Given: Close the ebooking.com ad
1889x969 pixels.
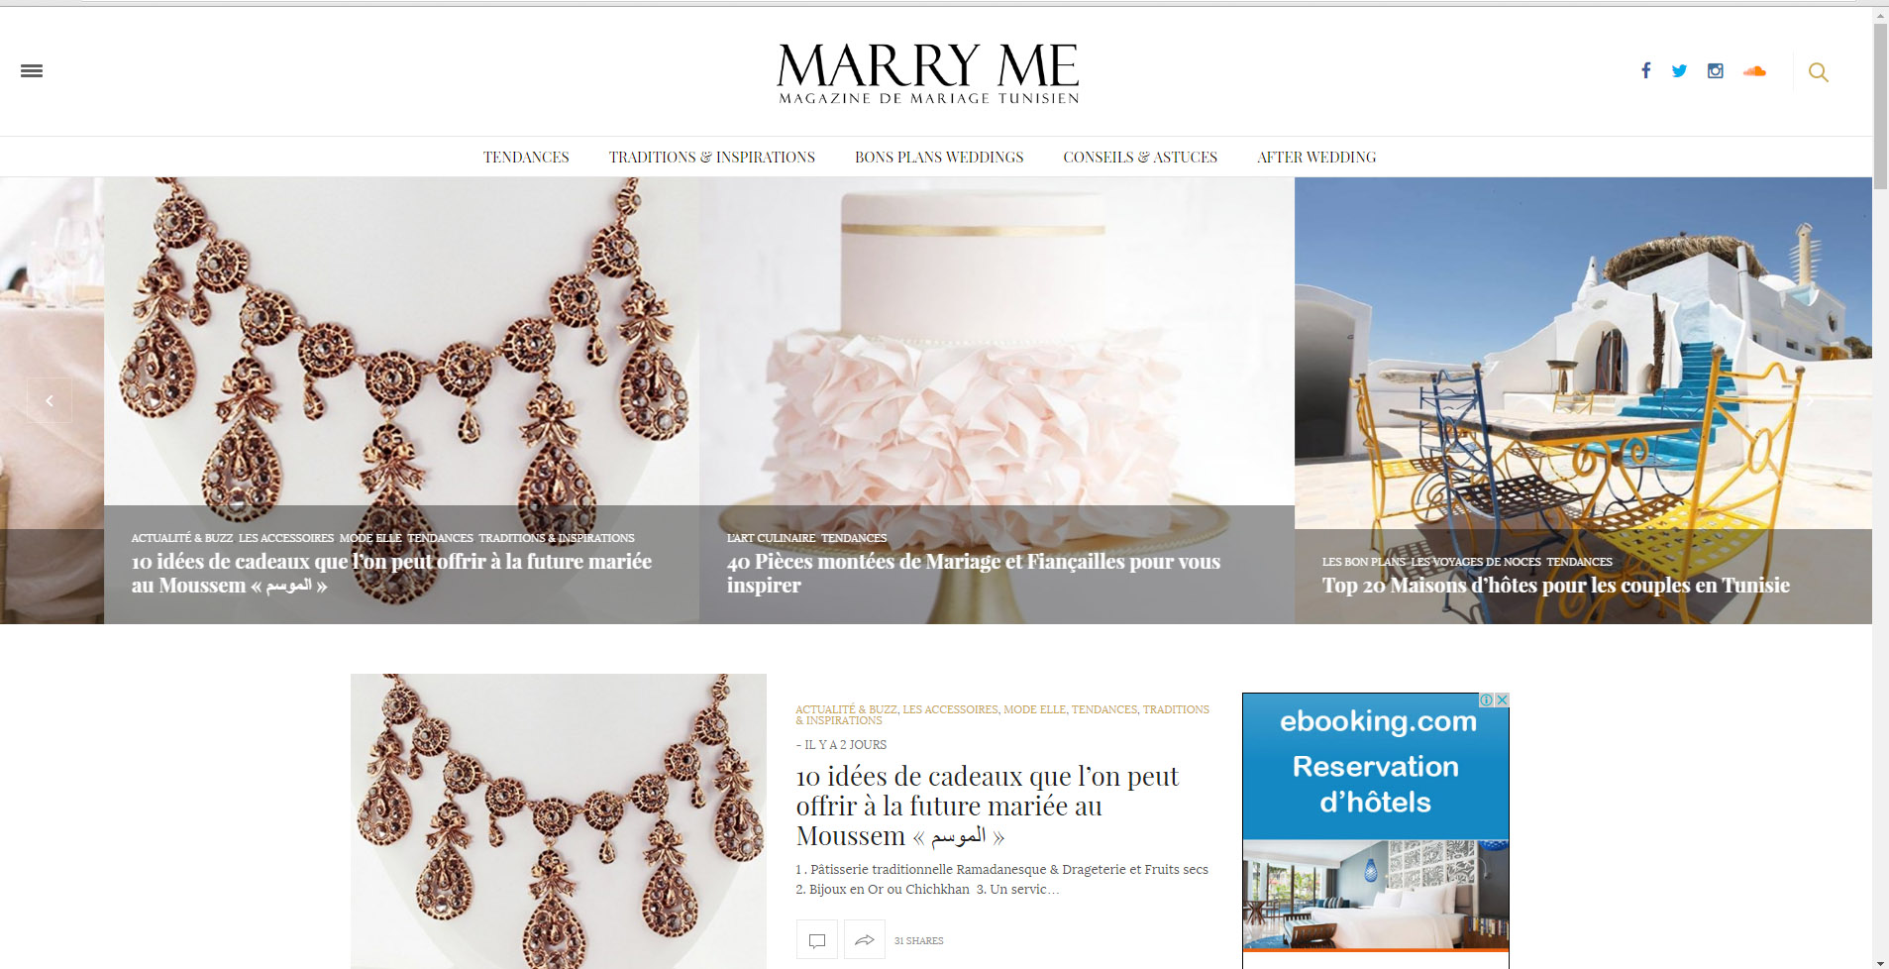Looking at the screenshot, I should click(x=1502, y=700).
